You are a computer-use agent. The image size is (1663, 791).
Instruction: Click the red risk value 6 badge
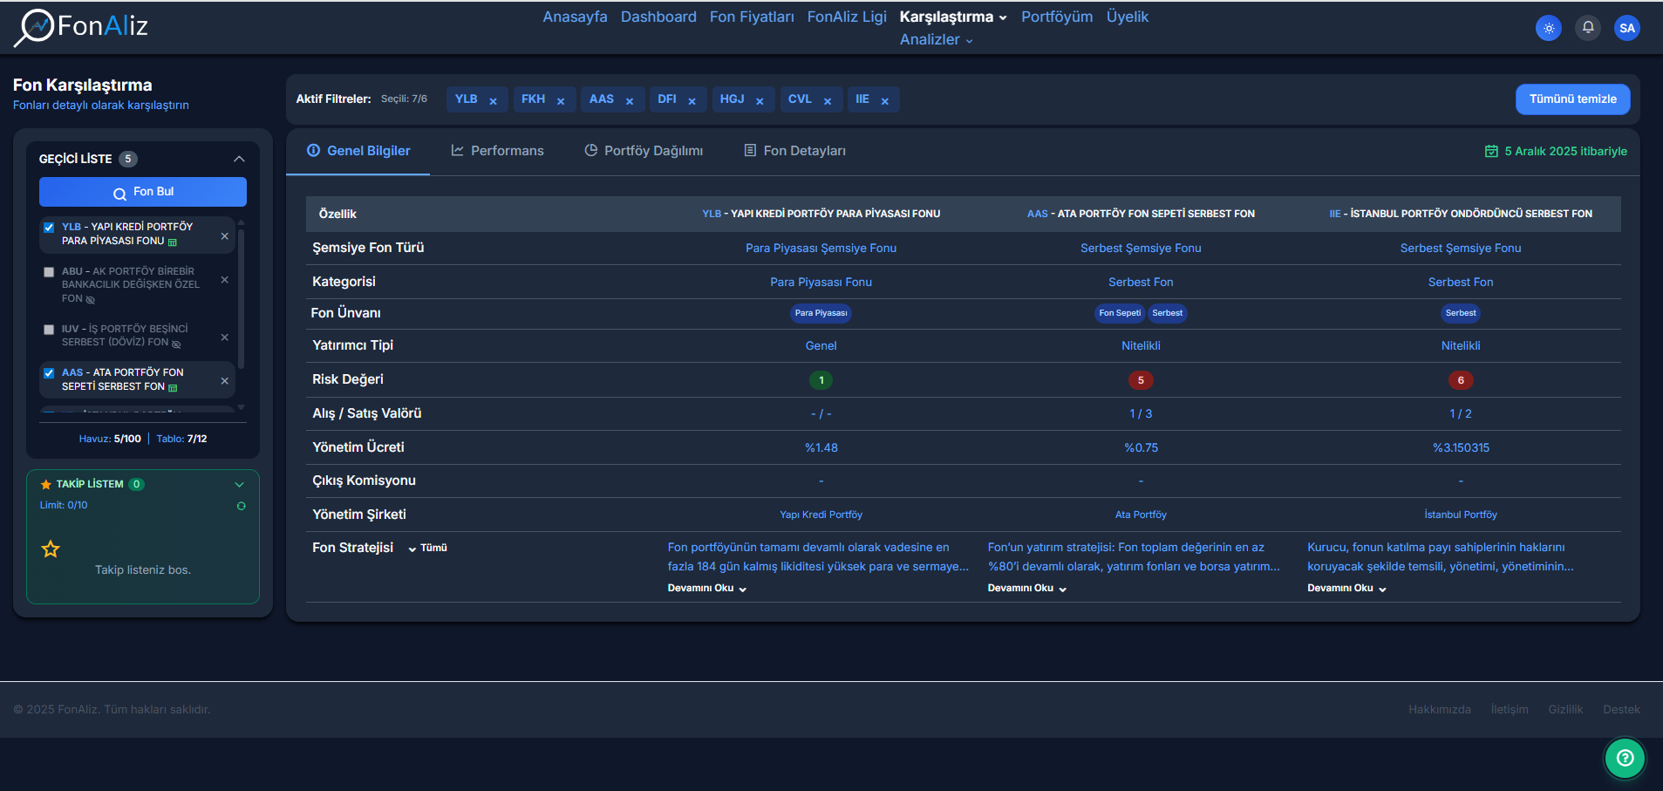click(x=1461, y=380)
